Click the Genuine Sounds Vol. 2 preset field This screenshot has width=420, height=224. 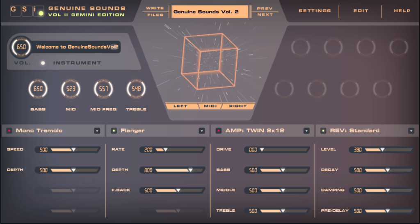[210, 12]
